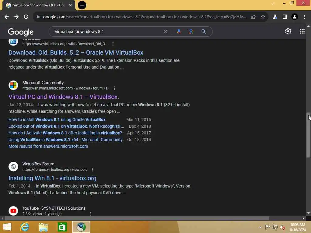Viewport: 311px width, 233px height.
Task: Open More results from answers.microsoft.com
Action: (48, 147)
